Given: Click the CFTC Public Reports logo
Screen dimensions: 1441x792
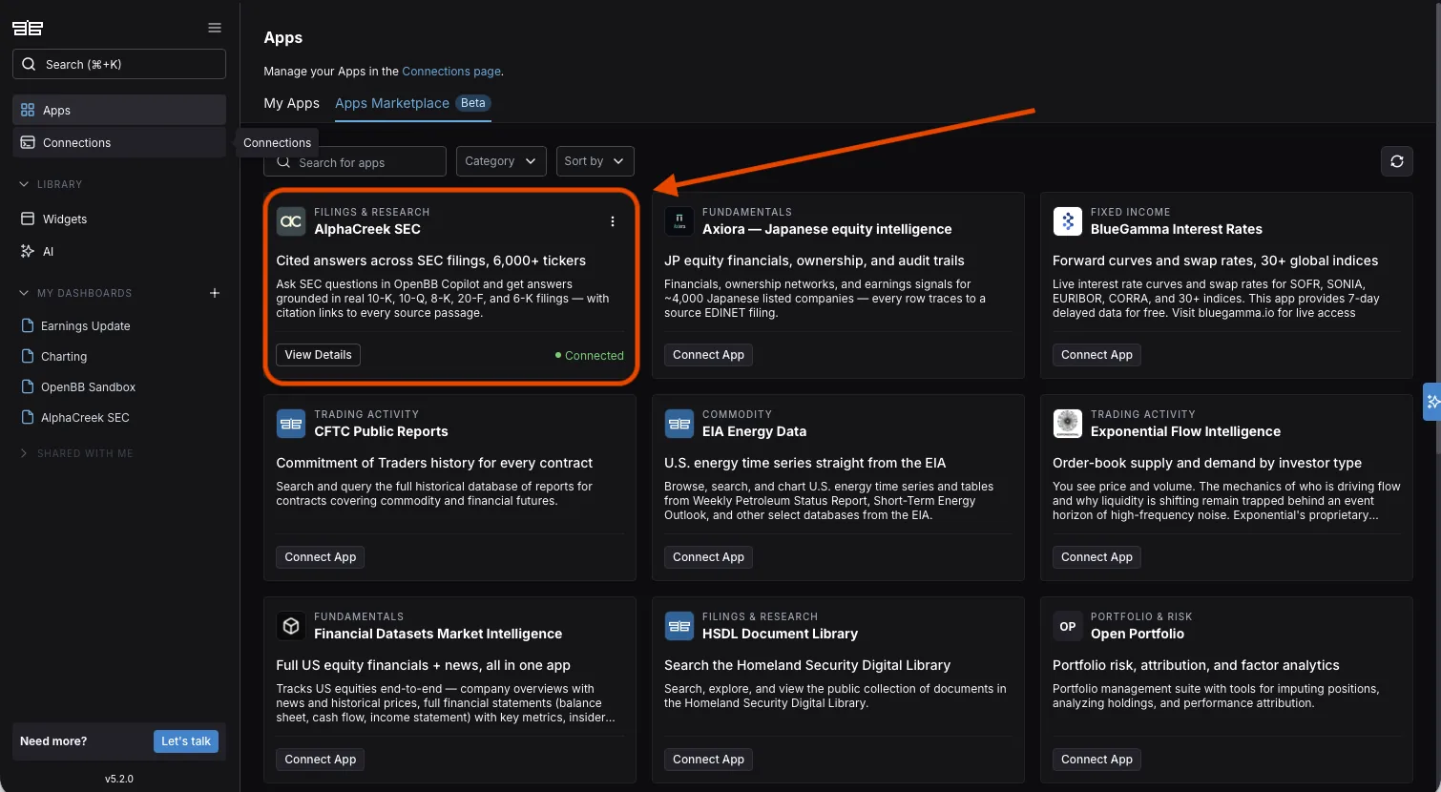Looking at the screenshot, I should pyautogui.click(x=291, y=424).
